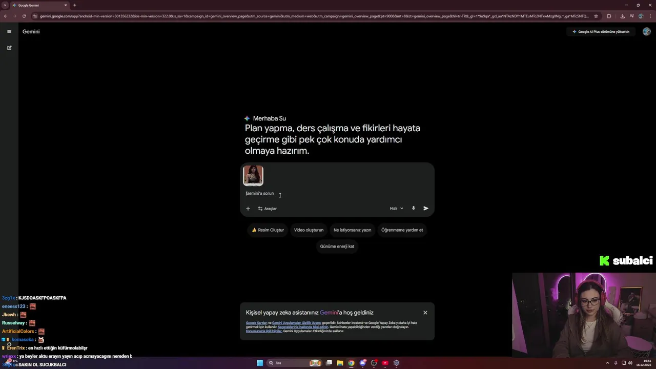Open Discord from the taskbar
The height and width of the screenshot is (369, 656).
coord(362,363)
